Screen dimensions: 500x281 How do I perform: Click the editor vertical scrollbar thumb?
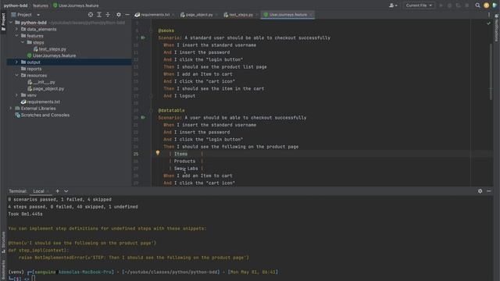click(x=491, y=72)
